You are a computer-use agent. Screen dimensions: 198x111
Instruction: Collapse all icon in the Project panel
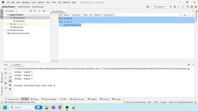(x=39, y=11)
